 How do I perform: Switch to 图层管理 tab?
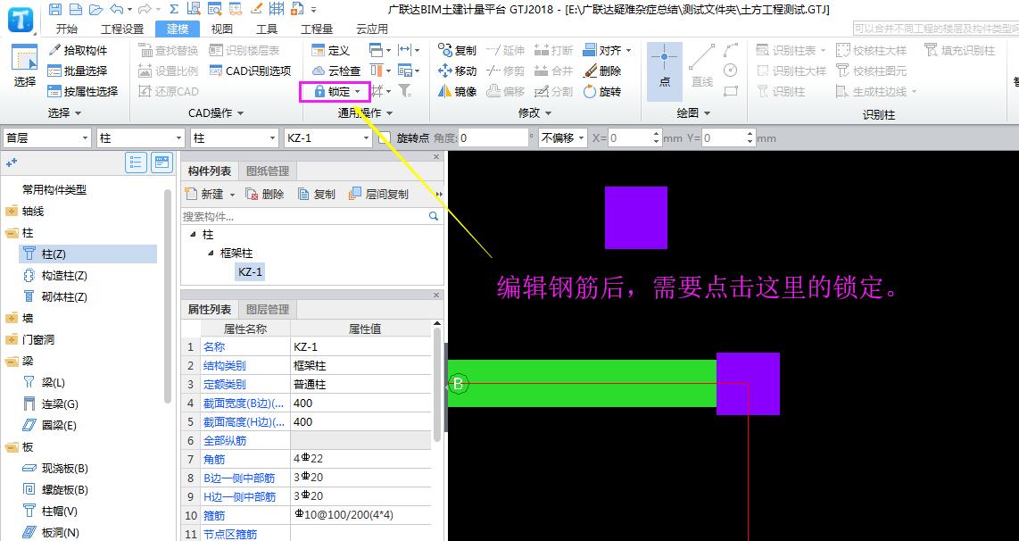[267, 310]
